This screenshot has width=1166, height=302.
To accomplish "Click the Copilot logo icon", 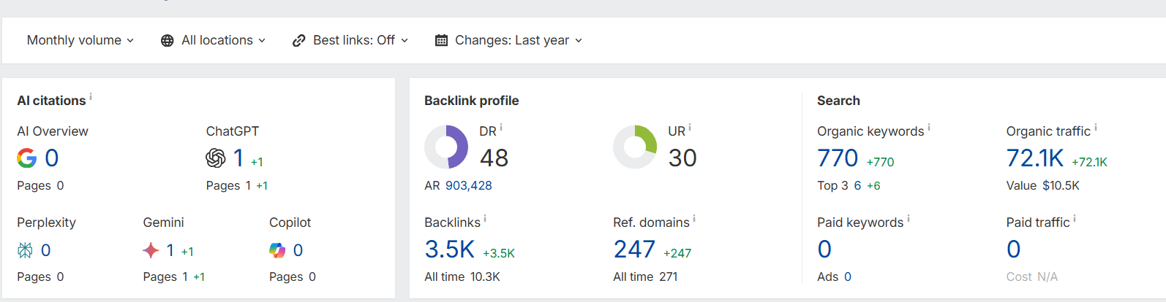I will coord(277,251).
